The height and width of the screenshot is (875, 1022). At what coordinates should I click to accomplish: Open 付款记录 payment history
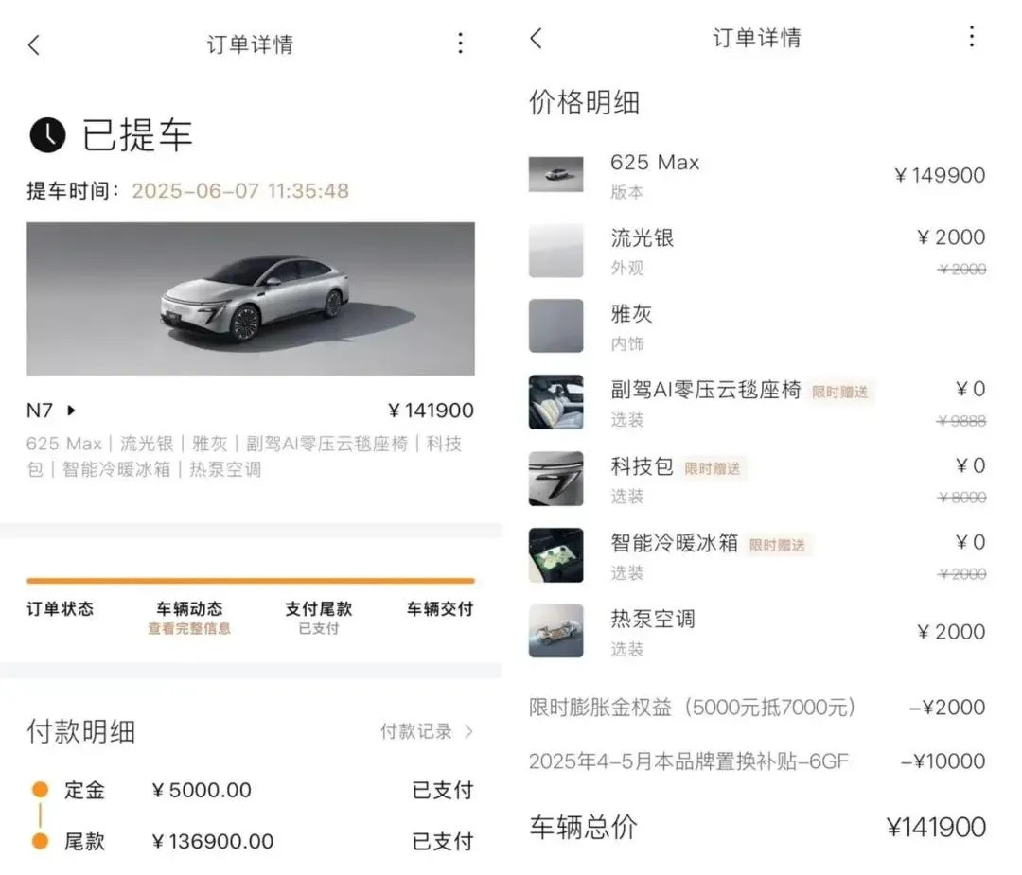click(x=416, y=731)
